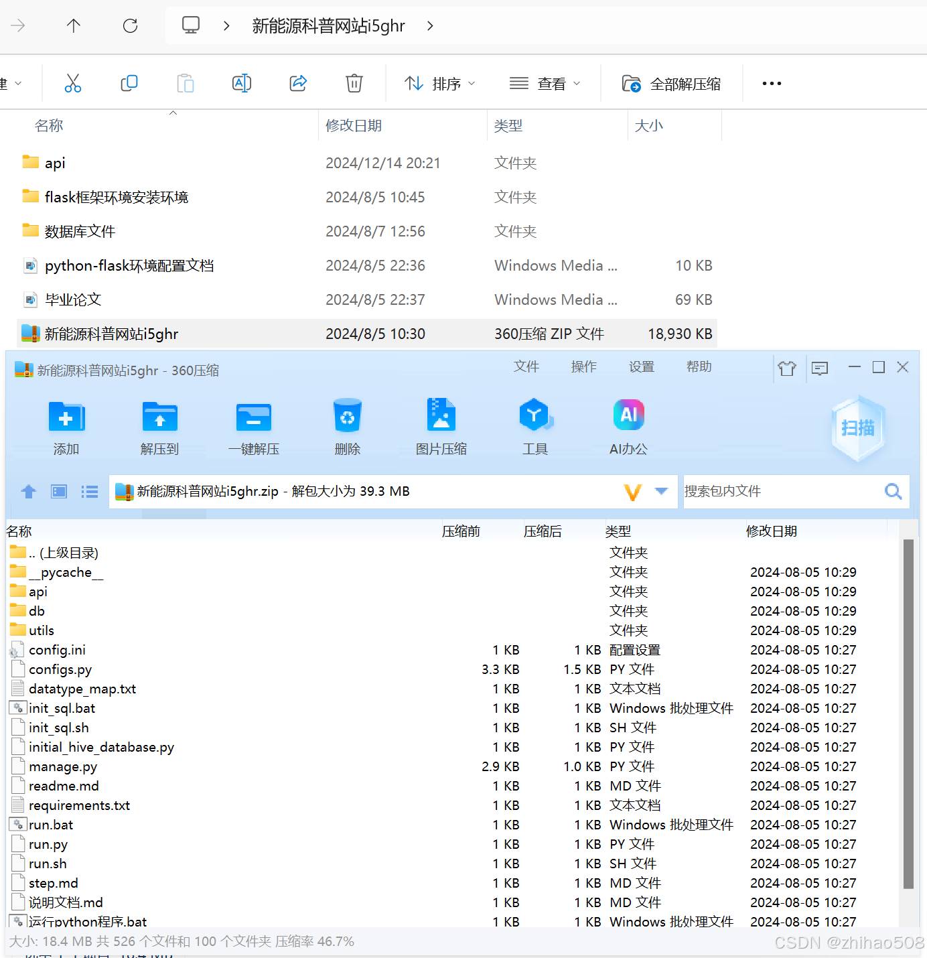Click the 全部解压缩 extract all button
927x958 pixels.
672,83
